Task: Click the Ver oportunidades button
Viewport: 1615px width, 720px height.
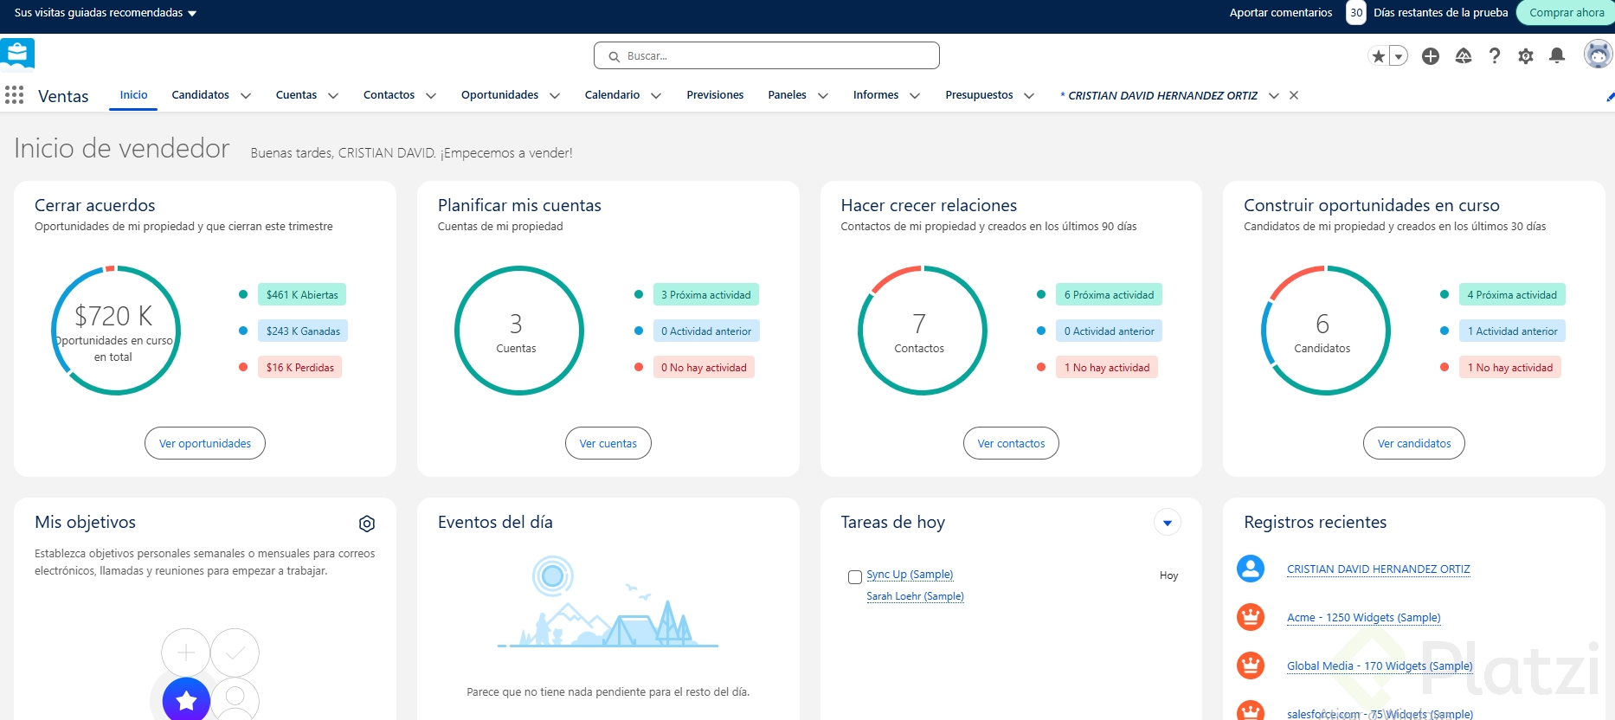Action: coord(205,443)
